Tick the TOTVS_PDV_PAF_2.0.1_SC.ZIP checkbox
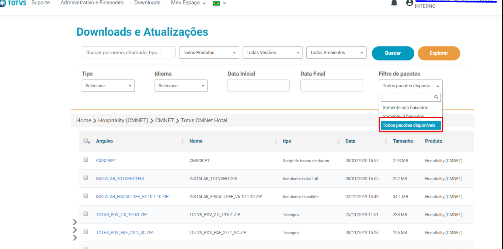This screenshot has width=503, height=249. (x=86, y=231)
